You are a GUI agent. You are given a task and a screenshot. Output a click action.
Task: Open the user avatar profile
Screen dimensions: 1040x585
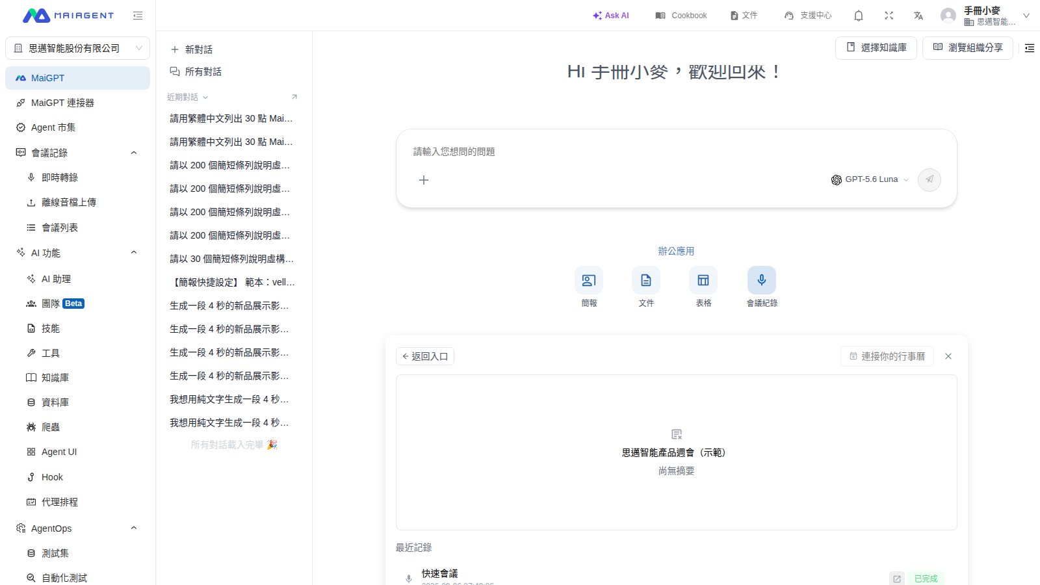pyautogui.click(x=948, y=16)
